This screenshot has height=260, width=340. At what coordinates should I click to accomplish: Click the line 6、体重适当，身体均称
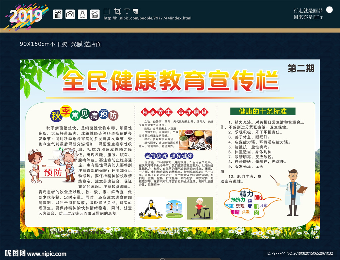(250, 152)
